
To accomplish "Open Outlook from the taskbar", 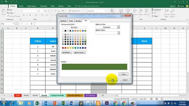I will click(47, 103).
